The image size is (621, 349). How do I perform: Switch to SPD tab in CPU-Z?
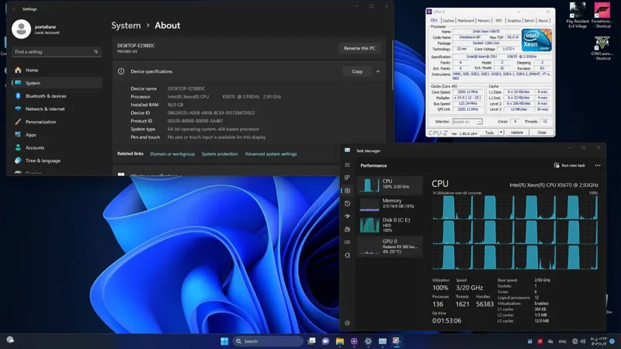[498, 21]
